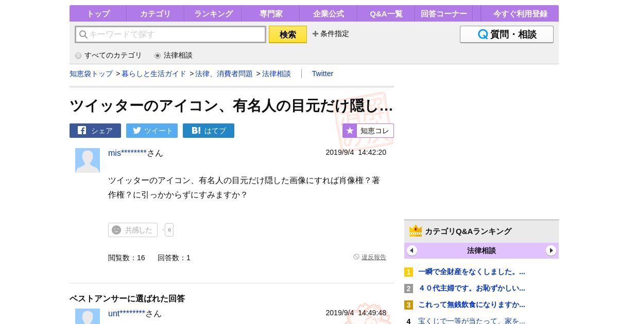Viewport: 618px width, 324px height.
Task: Open the Twitter tag link
Action: click(x=322, y=74)
